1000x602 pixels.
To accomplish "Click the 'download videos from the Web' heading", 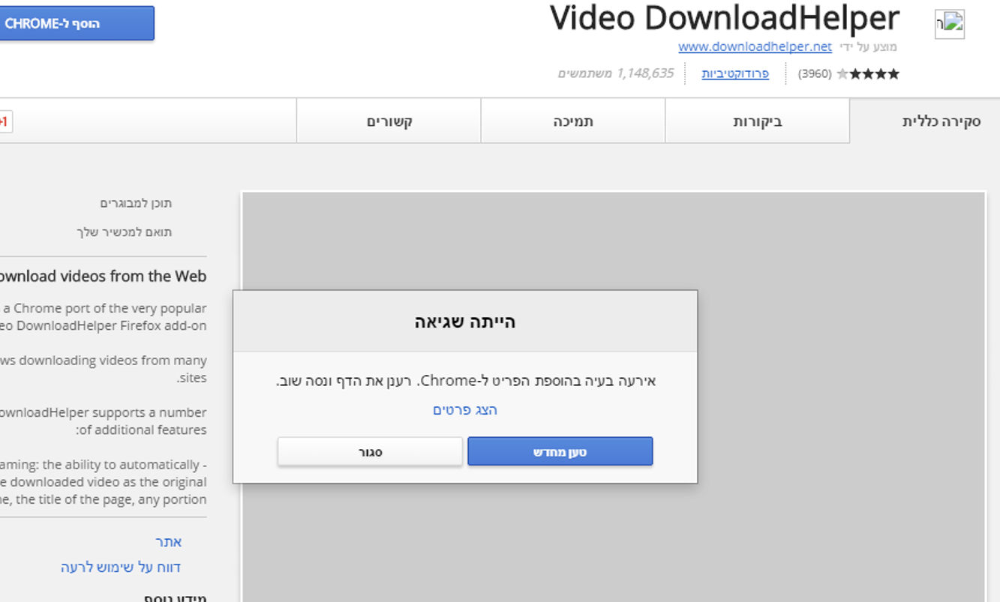I will click(103, 276).
